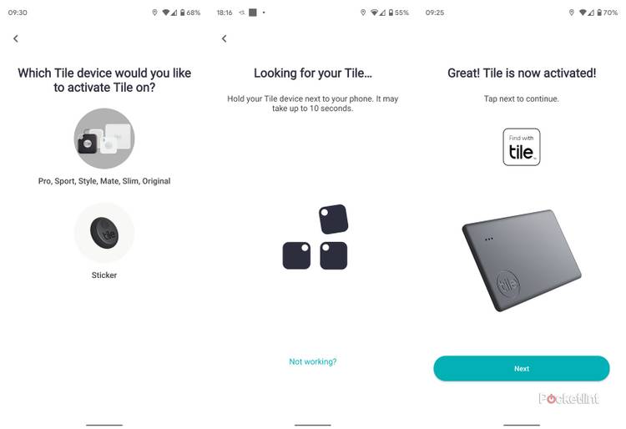Tap the bottom-right Tile square in animation
Image resolution: width=626 pixels, height=429 pixels.
[334, 255]
